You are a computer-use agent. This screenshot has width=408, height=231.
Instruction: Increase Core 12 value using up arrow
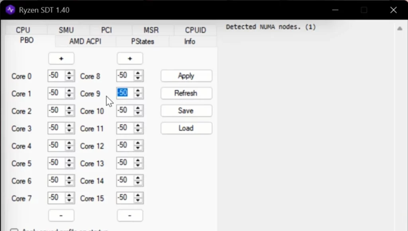138,144
